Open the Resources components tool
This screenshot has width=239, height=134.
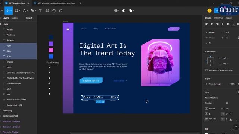pyautogui.click(x=47, y=10)
